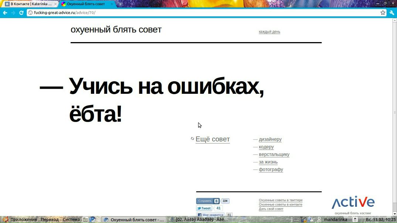Click the browser back arrow

[5, 13]
